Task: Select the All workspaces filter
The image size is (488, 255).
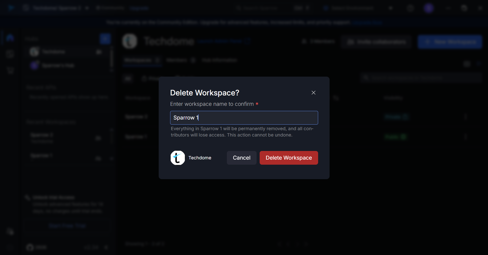Action: 128,78
